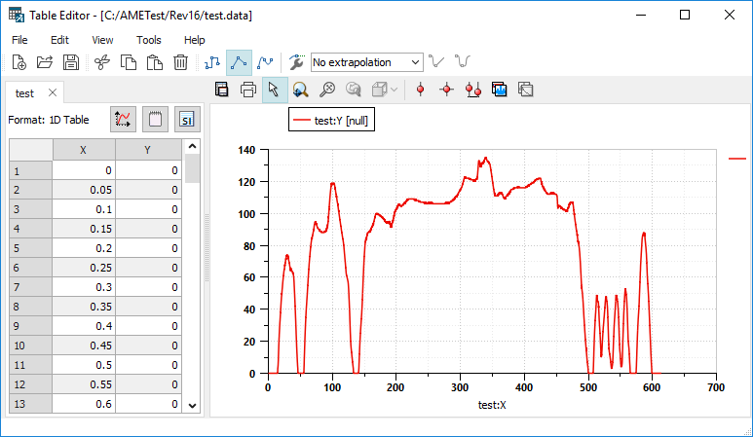
Task: Click the Cut scissors icon
Action: point(102,62)
